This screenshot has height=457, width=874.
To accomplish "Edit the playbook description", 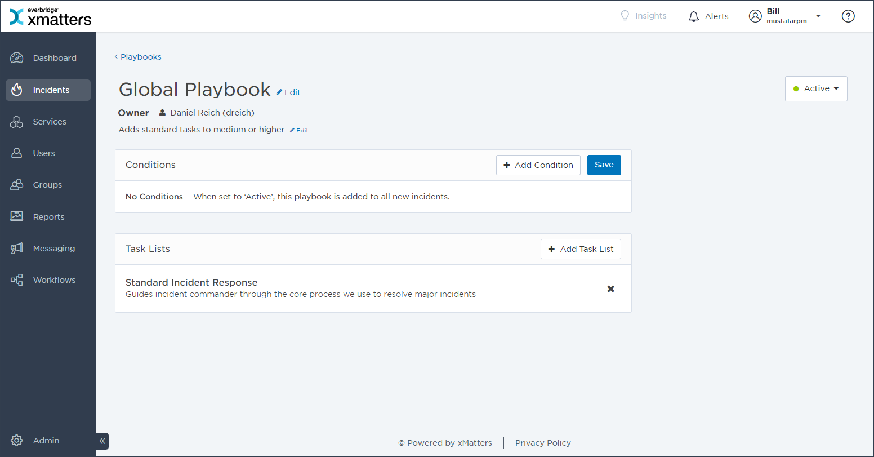I will tap(299, 130).
